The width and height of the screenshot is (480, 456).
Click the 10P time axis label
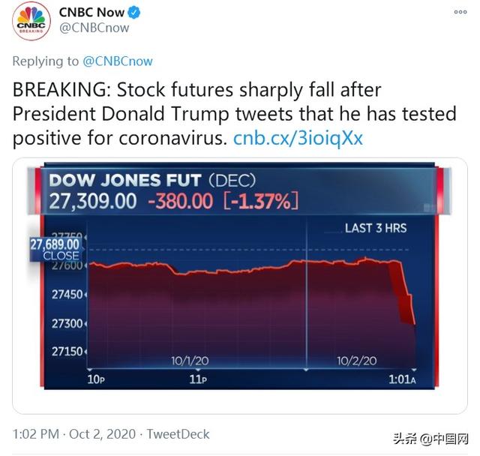pyautogui.click(x=95, y=379)
